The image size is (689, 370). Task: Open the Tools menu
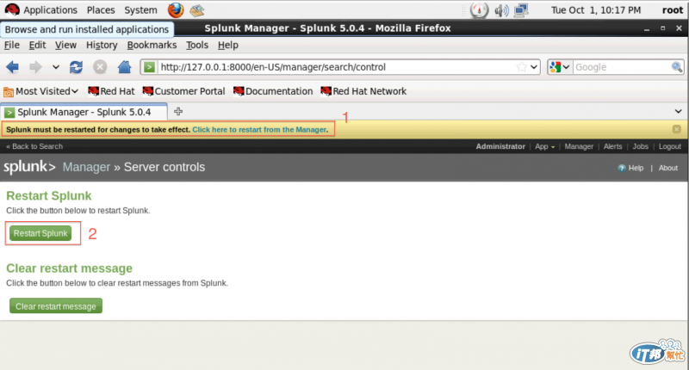(x=197, y=46)
